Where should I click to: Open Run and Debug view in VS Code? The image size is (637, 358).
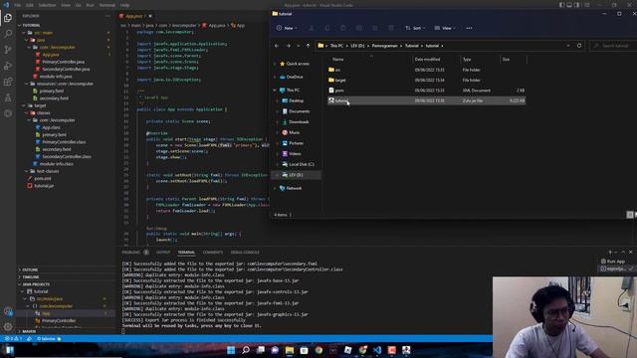8,66
